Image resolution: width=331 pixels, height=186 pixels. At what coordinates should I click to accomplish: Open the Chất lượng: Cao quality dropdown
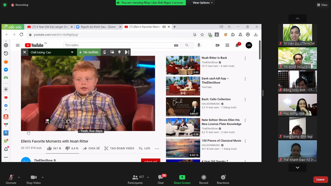coord(52,52)
